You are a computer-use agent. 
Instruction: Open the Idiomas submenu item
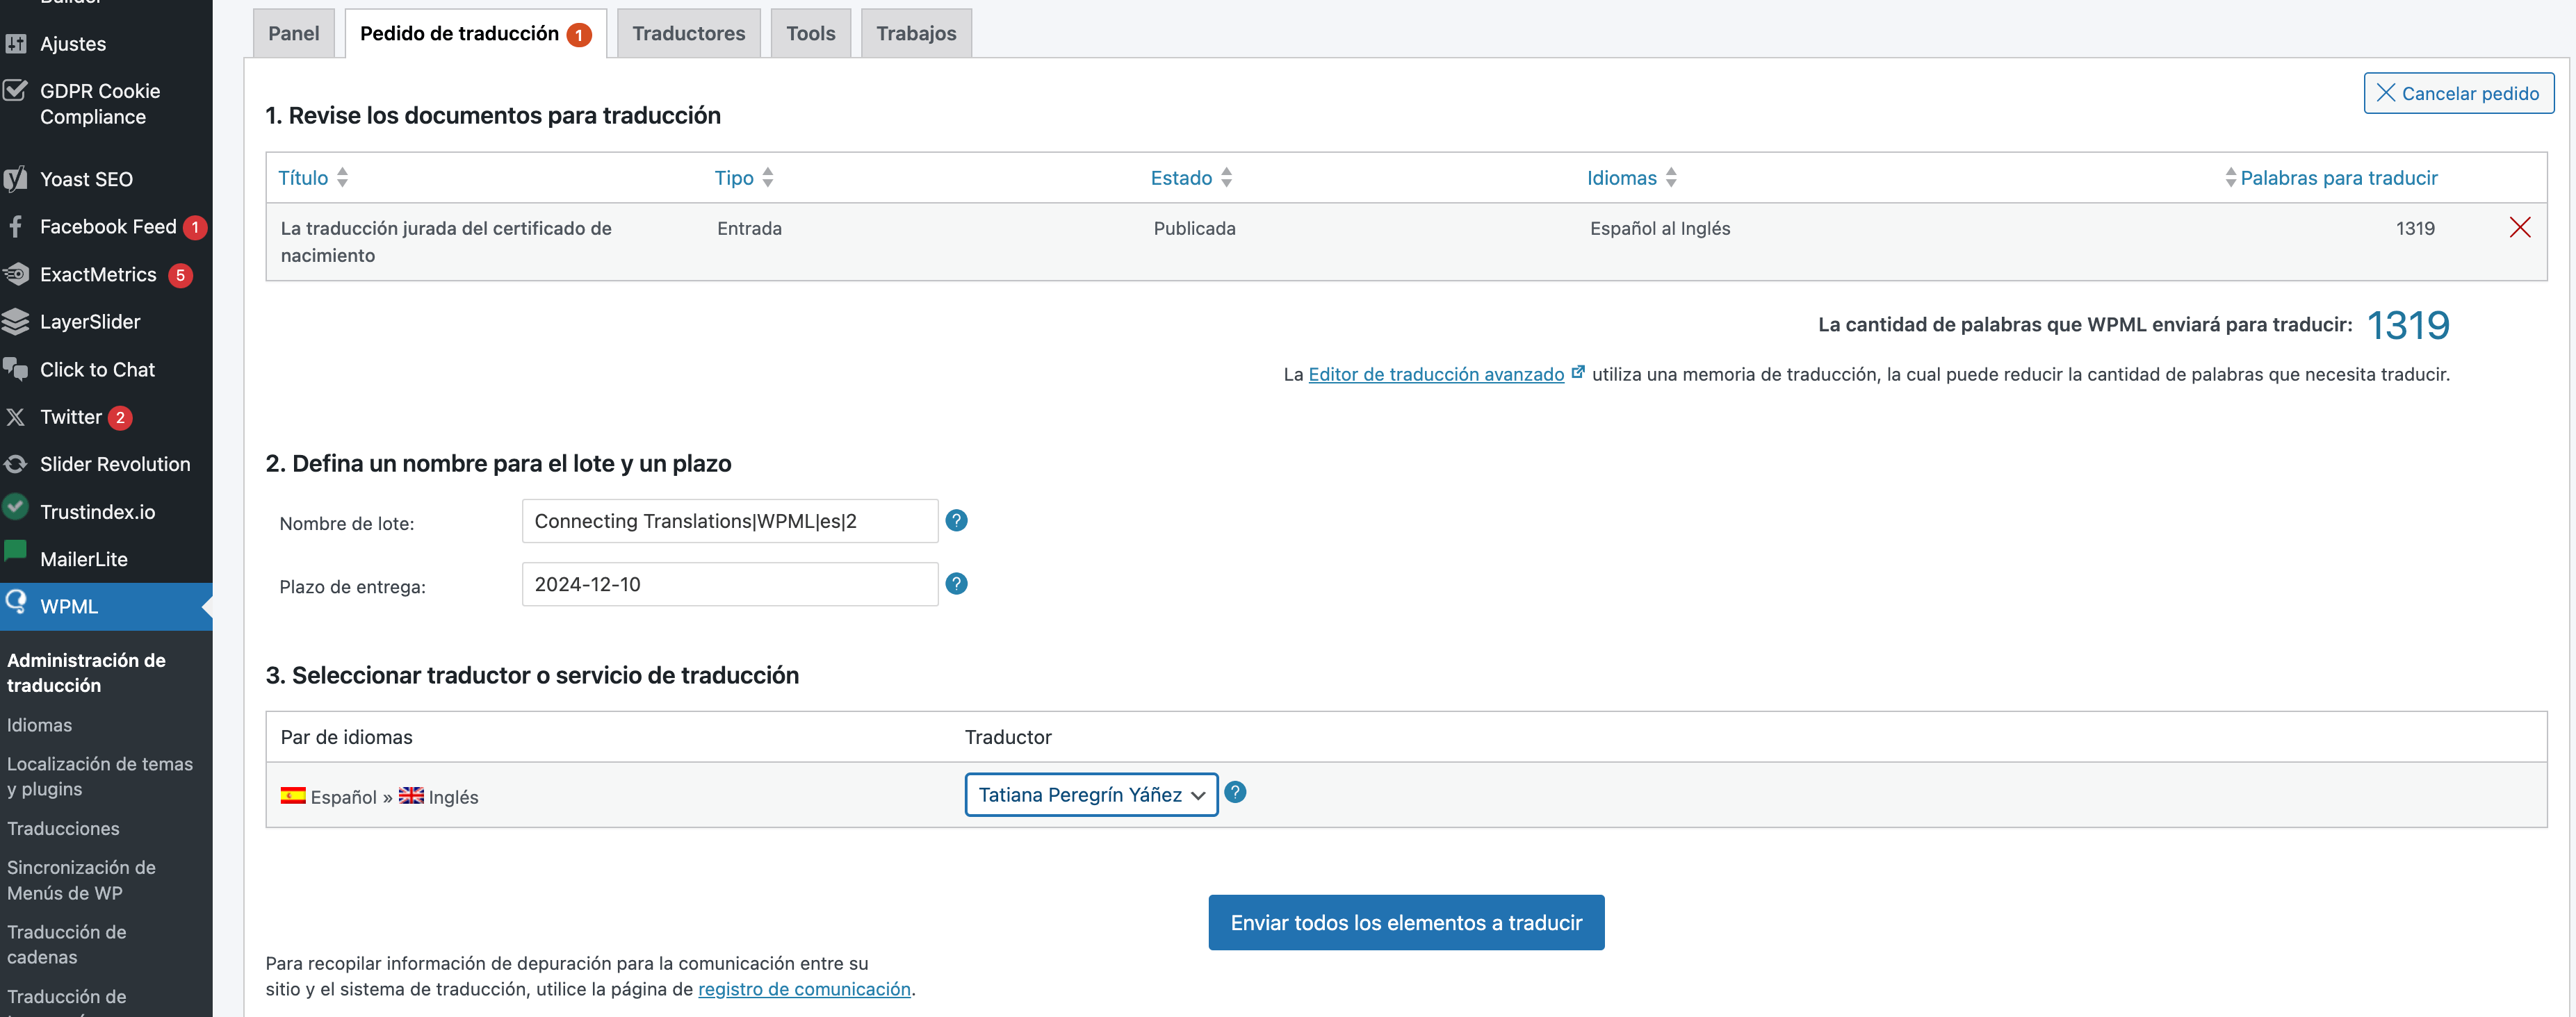coord(39,725)
